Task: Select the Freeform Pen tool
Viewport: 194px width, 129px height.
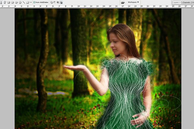Action: coord(5,2)
